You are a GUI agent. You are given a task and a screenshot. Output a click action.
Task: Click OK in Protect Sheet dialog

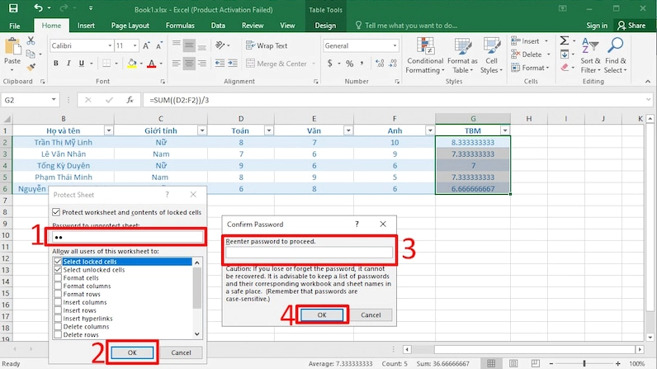132,352
